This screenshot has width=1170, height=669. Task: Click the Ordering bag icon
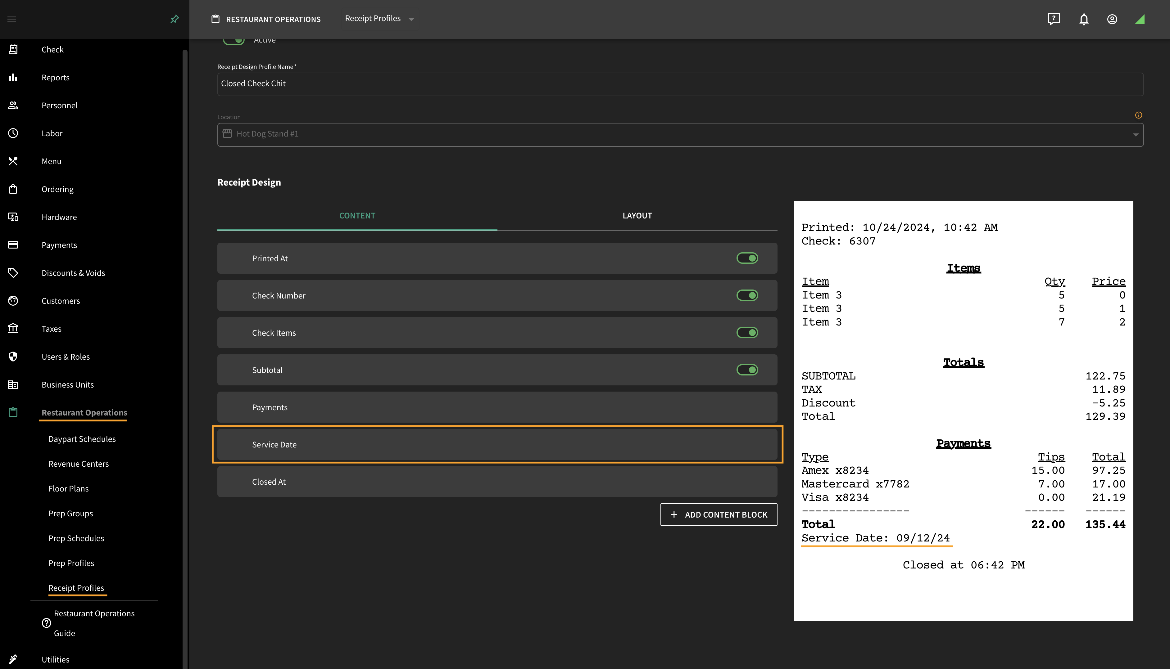pyautogui.click(x=13, y=189)
